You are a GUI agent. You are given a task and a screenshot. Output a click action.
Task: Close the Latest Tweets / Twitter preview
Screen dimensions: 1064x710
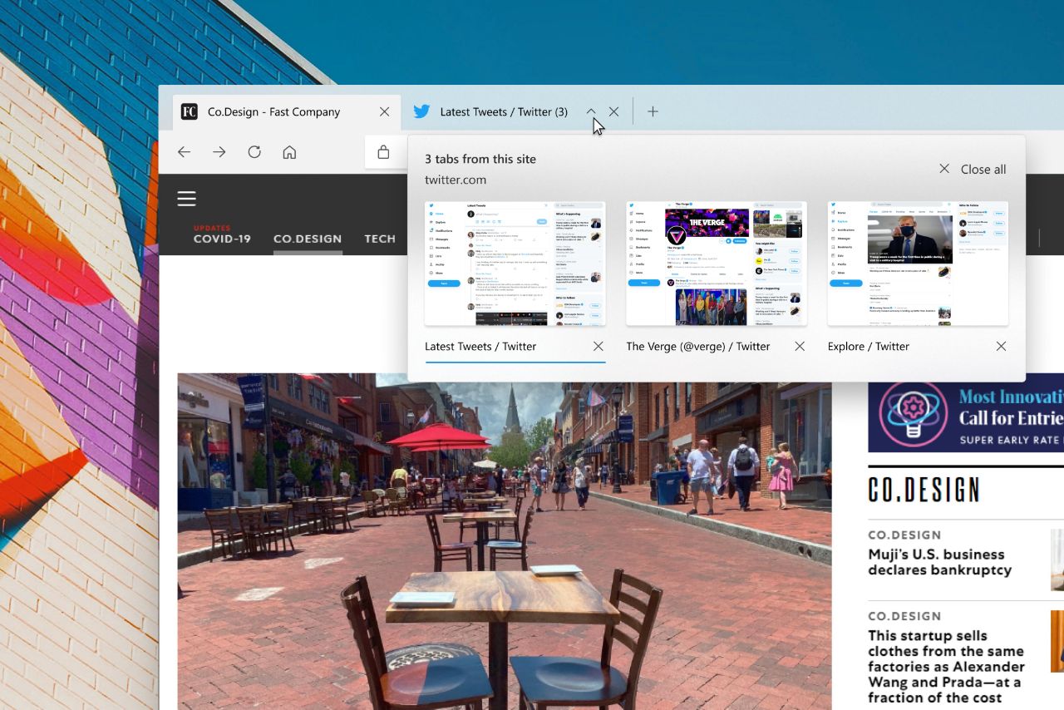click(x=598, y=346)
